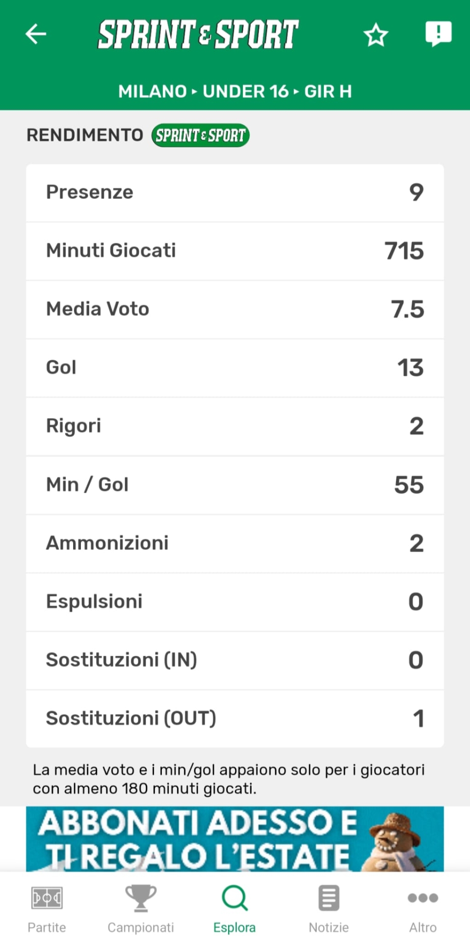Add to favorites with the star icon
The height and width of the screenshot is (943, 470).
[x=376, y=35]
